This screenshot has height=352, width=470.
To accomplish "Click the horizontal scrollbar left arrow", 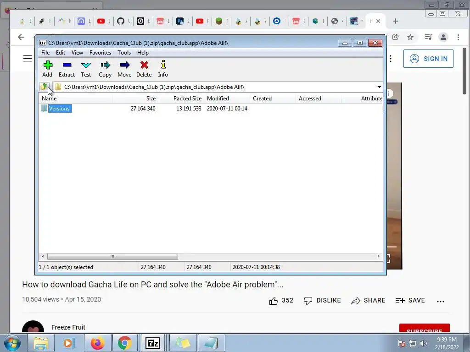I will click(43, 257).
